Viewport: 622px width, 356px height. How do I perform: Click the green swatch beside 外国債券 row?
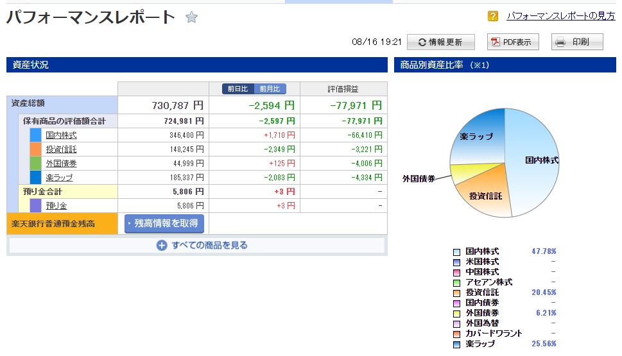tap(36, 164)
